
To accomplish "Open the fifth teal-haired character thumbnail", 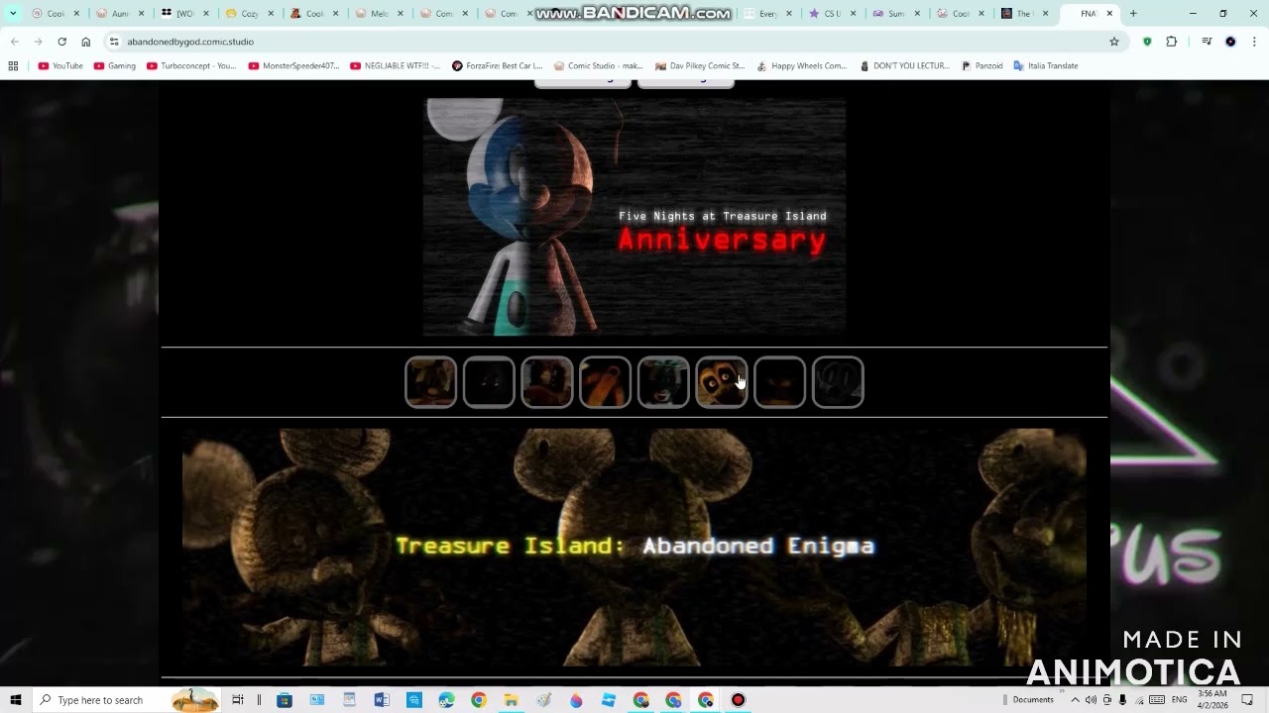I will click(x=663, y=382).
